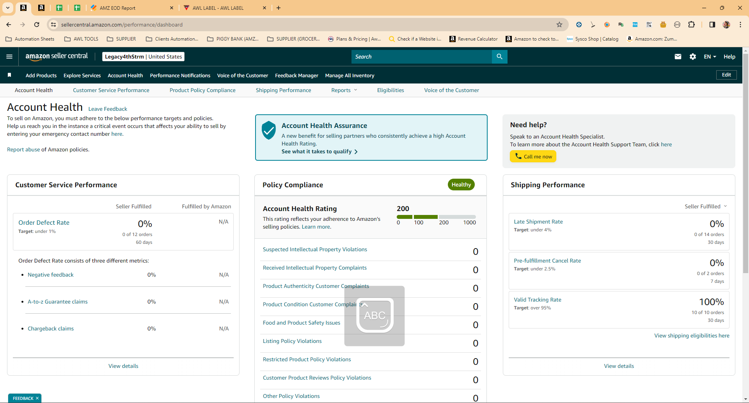749x403 pixels.
Task: Expand the Reports dropdown menu
Action: (x=344, y=90)
